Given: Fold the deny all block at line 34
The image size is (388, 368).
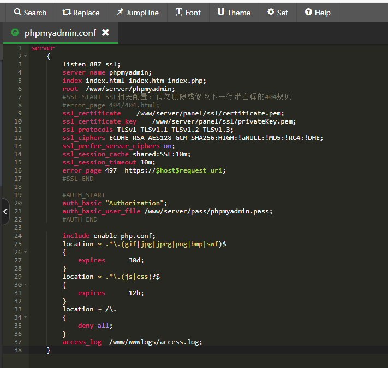Looking at the screenshot, I should 25,317.
